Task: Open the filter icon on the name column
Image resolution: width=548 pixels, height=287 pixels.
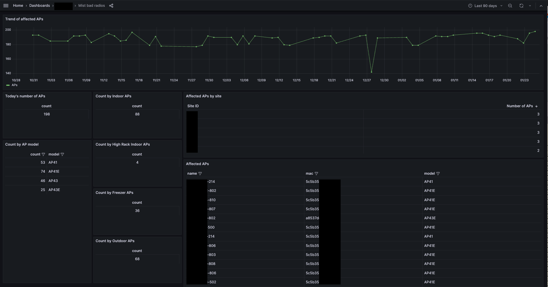Action: tap(200, 174)
